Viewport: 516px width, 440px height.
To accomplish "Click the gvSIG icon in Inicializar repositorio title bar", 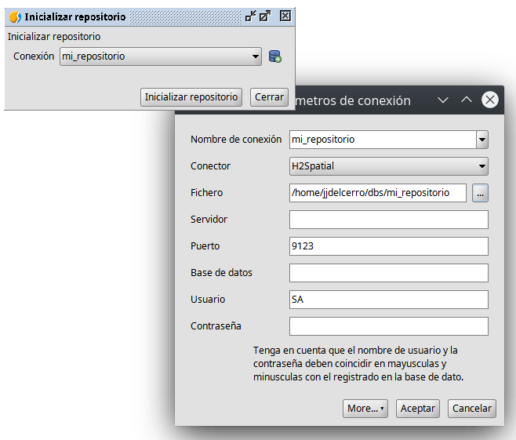I will pos(14,16).
